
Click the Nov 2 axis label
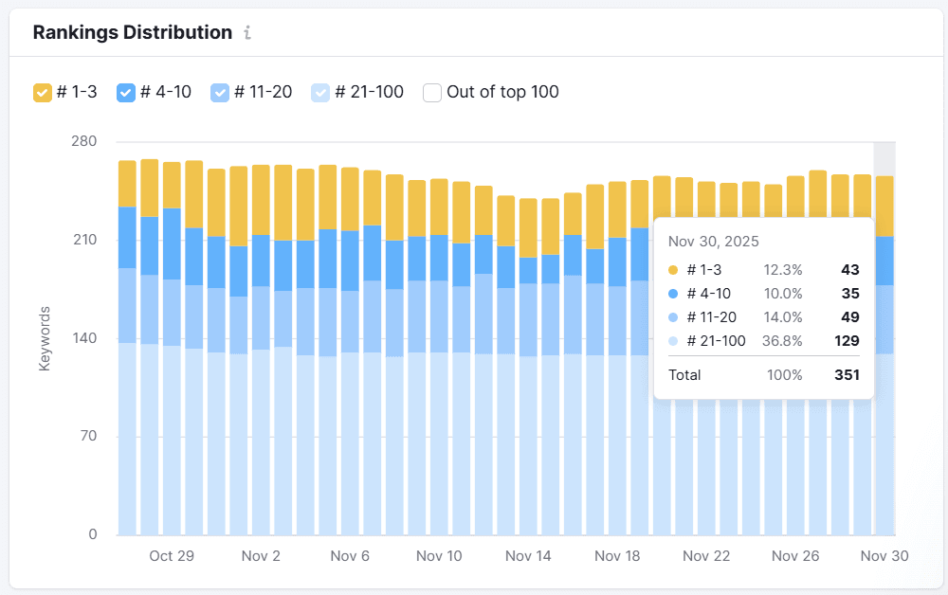[x=261, y=556]
